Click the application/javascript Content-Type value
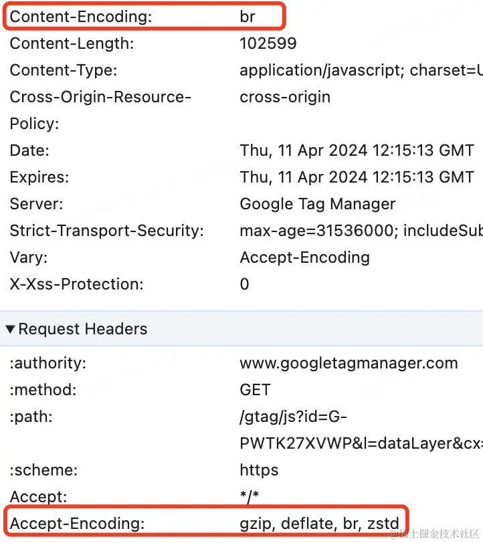 click(361, 70)
